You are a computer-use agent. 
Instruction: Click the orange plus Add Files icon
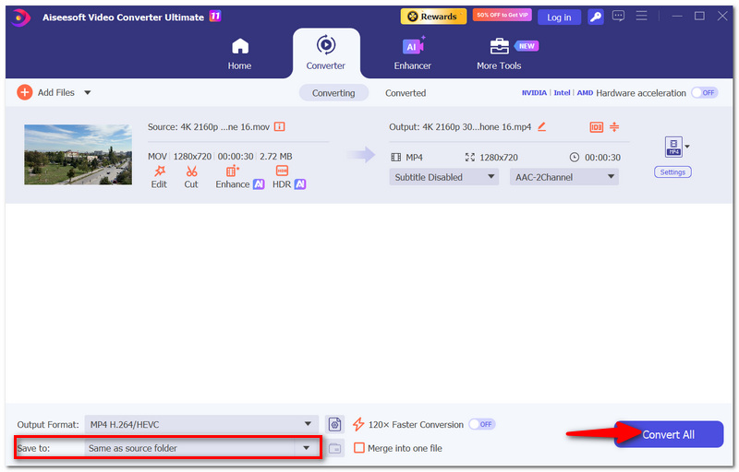25,92
